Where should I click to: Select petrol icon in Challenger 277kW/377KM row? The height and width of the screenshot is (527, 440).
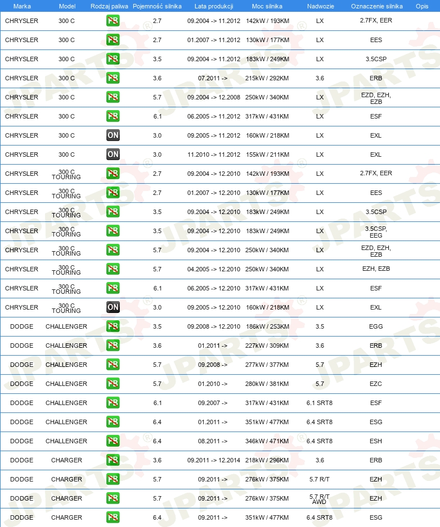point(113,365)
